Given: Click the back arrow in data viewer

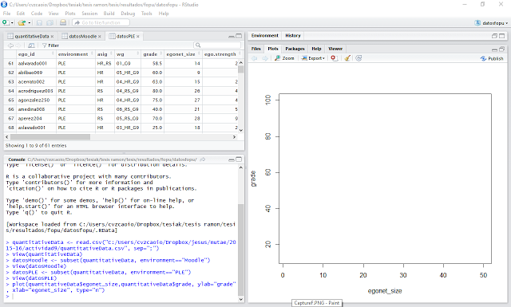Looking at the screenshot, I should [10, 45].
